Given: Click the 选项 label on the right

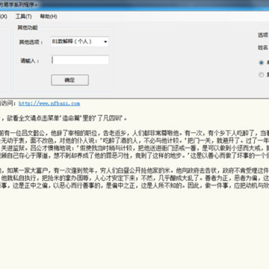Looking at the screenshot, I should point(263,35).
